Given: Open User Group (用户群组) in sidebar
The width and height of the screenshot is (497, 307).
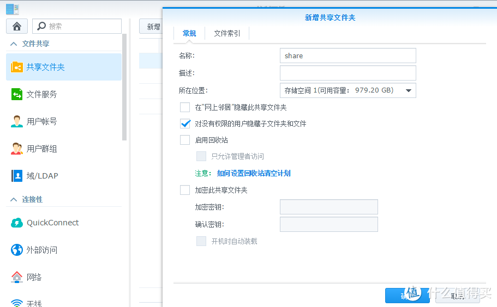Looking at the screenshot, I should point(41,149).
